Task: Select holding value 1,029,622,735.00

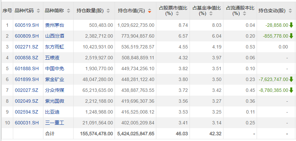Action: (x=136, y=25)
